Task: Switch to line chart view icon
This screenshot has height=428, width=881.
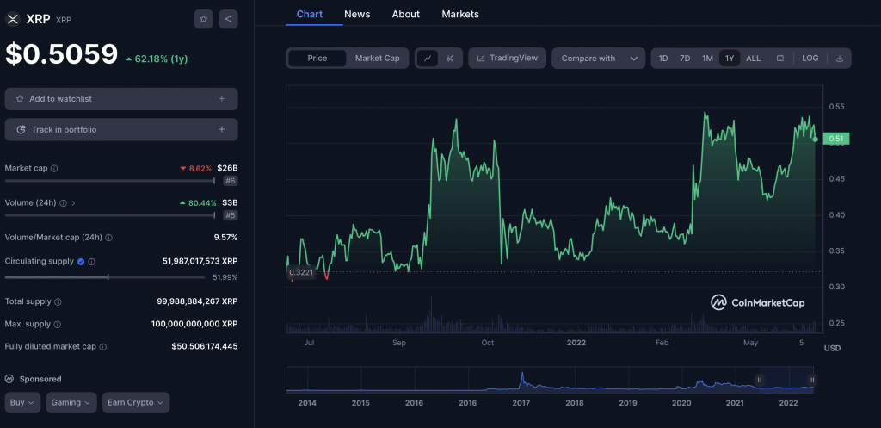Action: coord(428,58)
